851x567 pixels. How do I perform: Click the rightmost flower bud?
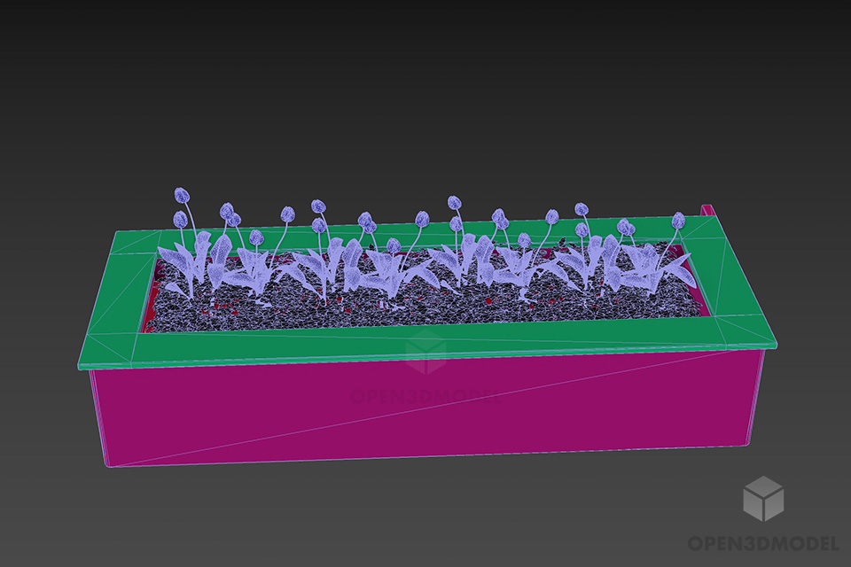pos(678,219)
